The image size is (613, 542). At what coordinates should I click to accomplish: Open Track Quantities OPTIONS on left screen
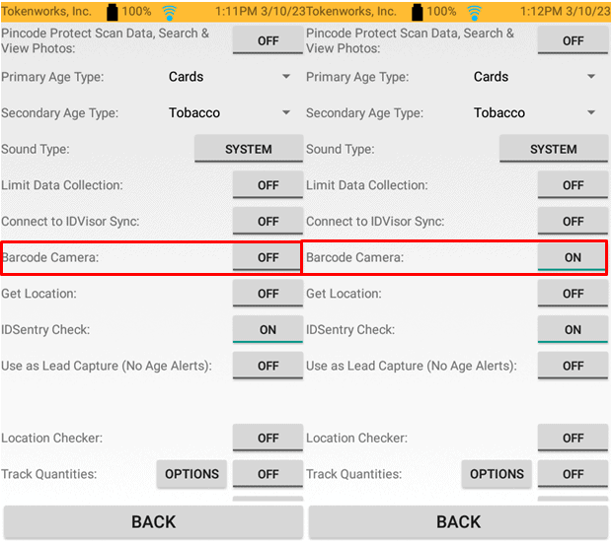(x=192, y=474)
